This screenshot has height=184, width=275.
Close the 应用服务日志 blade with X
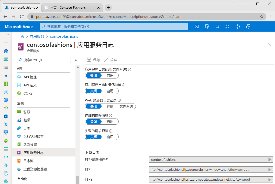pyautogui.click(x=270, y=45)
